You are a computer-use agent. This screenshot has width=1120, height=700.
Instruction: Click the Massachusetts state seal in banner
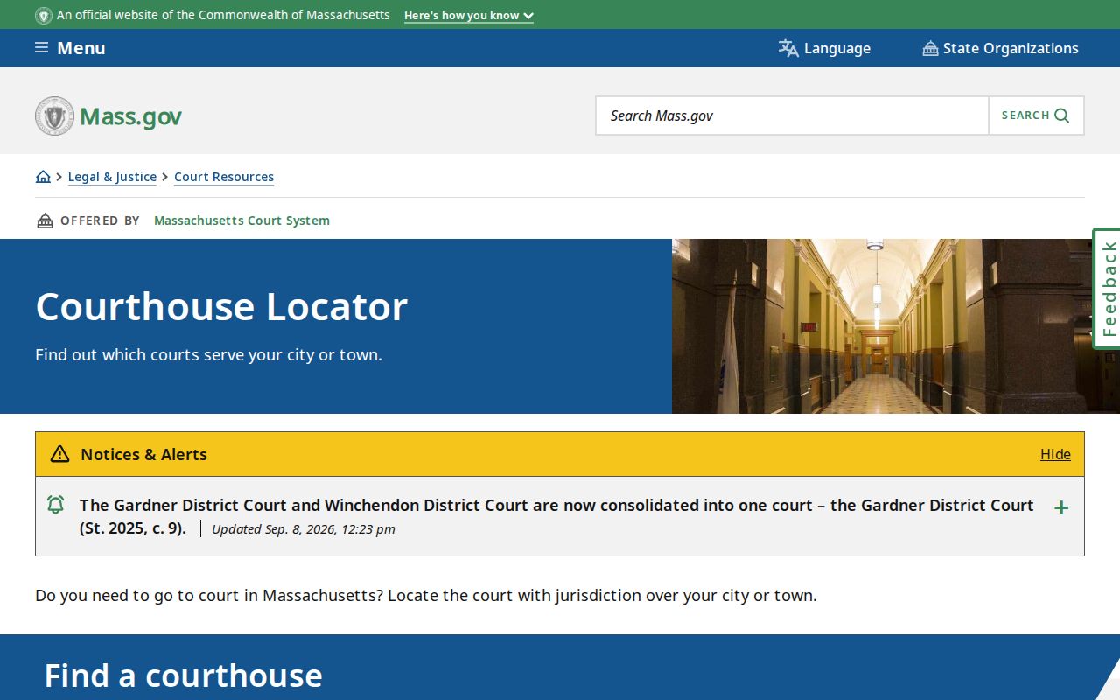[44, 15]
